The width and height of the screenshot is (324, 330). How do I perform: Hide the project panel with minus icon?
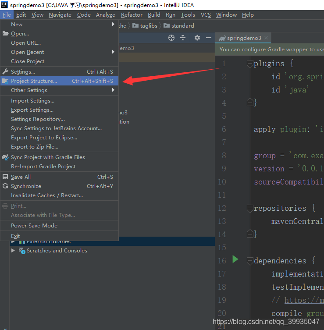tap(209, 38)
